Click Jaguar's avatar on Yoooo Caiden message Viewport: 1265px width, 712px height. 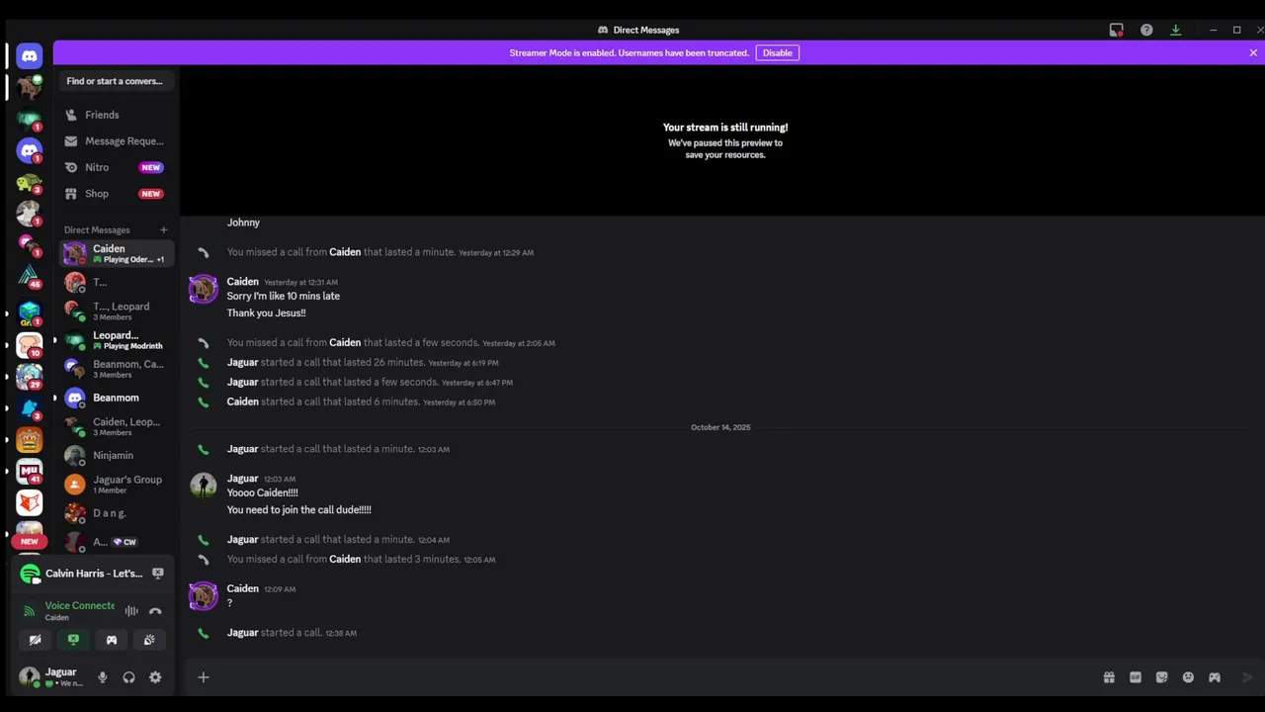pos(204,486)
